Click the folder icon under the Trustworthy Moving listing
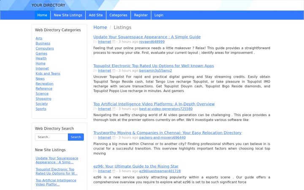 tap(95, 138)
